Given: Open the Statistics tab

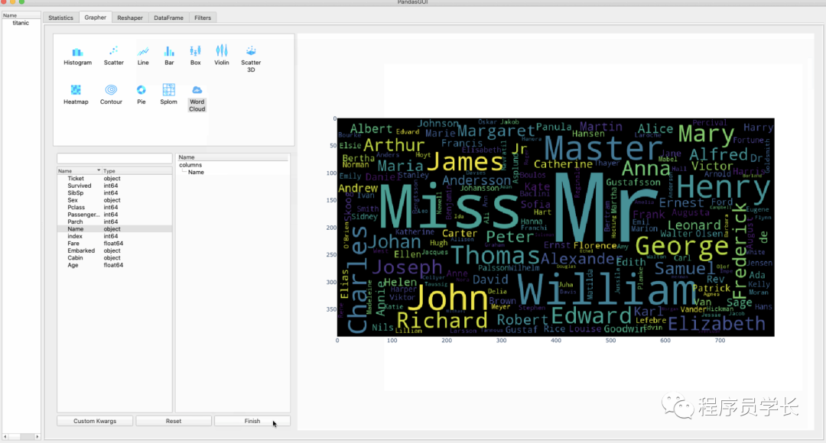Looking at the screenshot, I should tap(60, 18).
